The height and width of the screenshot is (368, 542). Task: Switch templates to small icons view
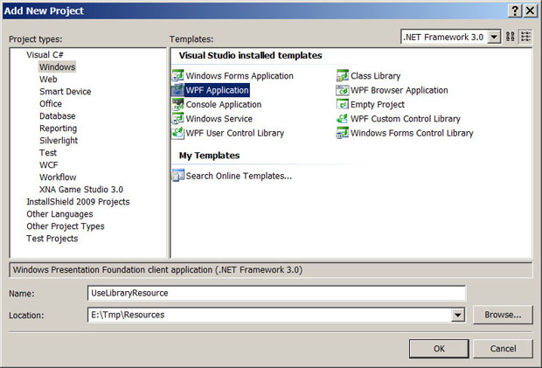click(525, 37)
